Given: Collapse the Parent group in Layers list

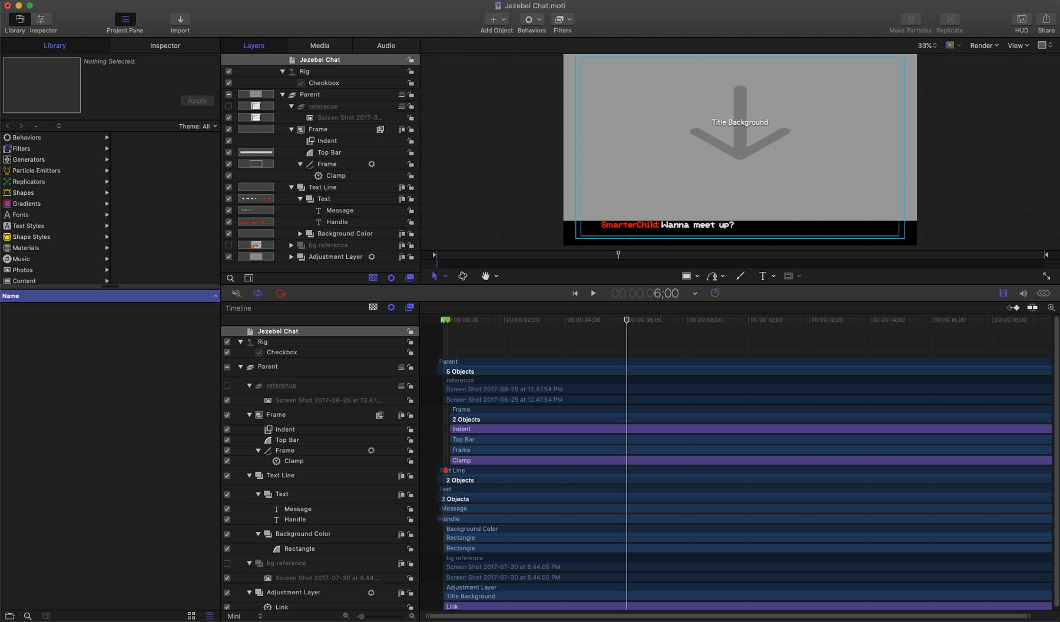Looking at the screenshot, I should pyautogui.click(x=283, y=95).
